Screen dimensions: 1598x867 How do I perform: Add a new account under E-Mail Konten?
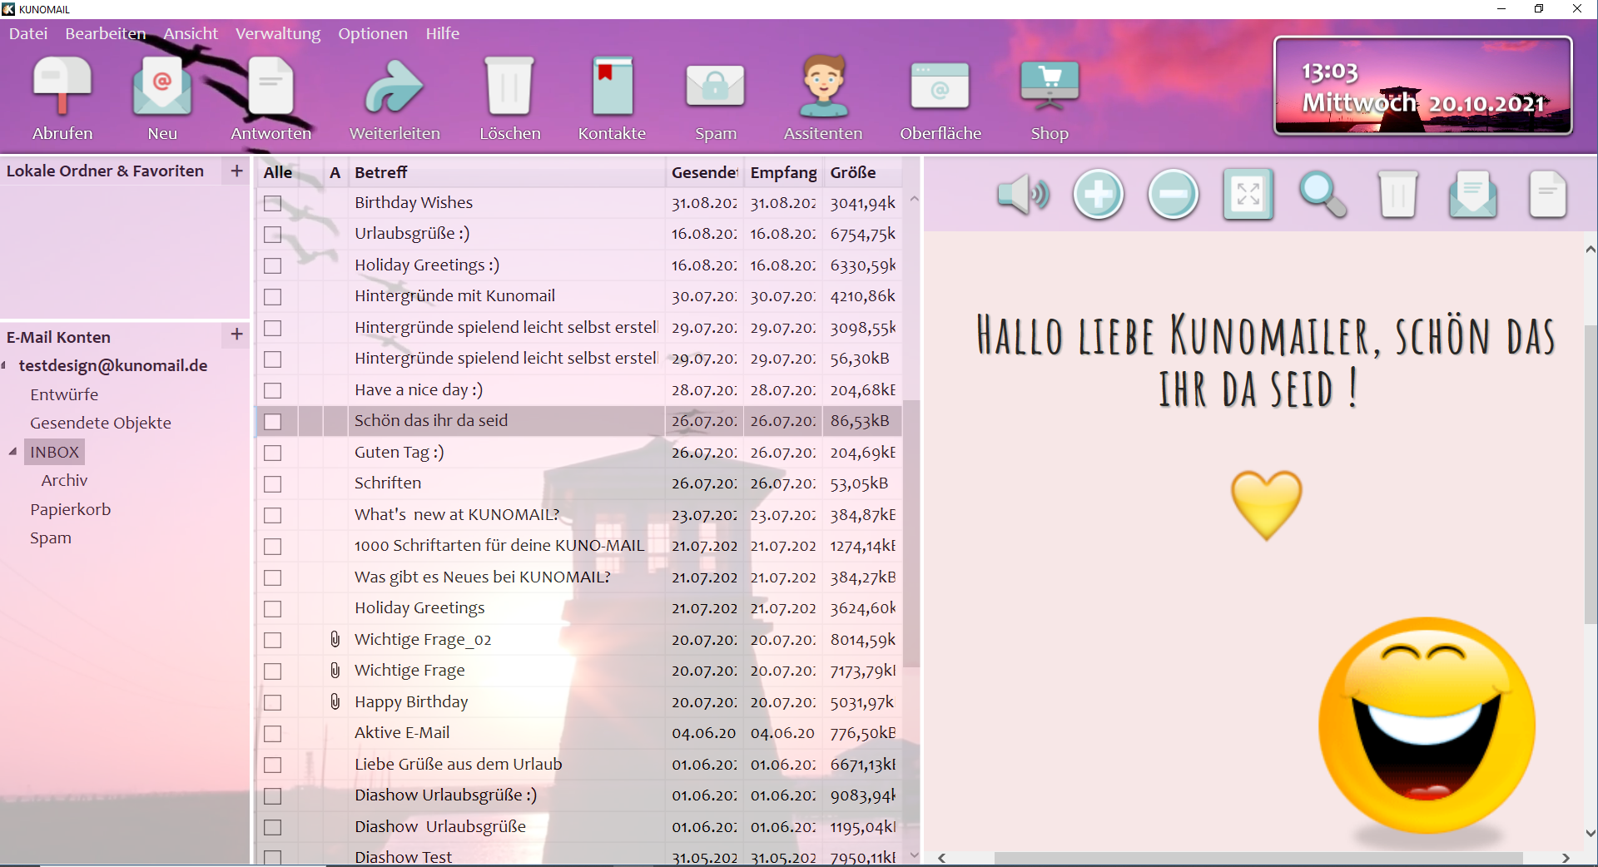(237, 334)
